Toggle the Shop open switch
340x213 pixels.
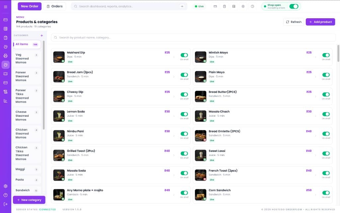294,7
